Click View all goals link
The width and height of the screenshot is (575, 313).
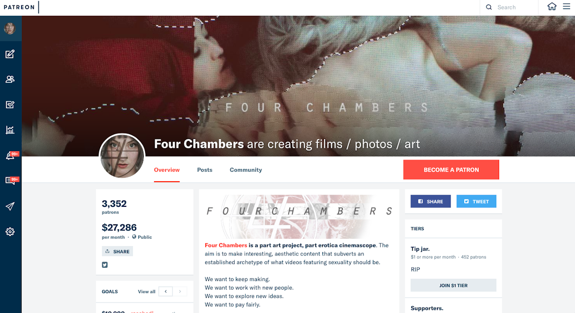146,291
